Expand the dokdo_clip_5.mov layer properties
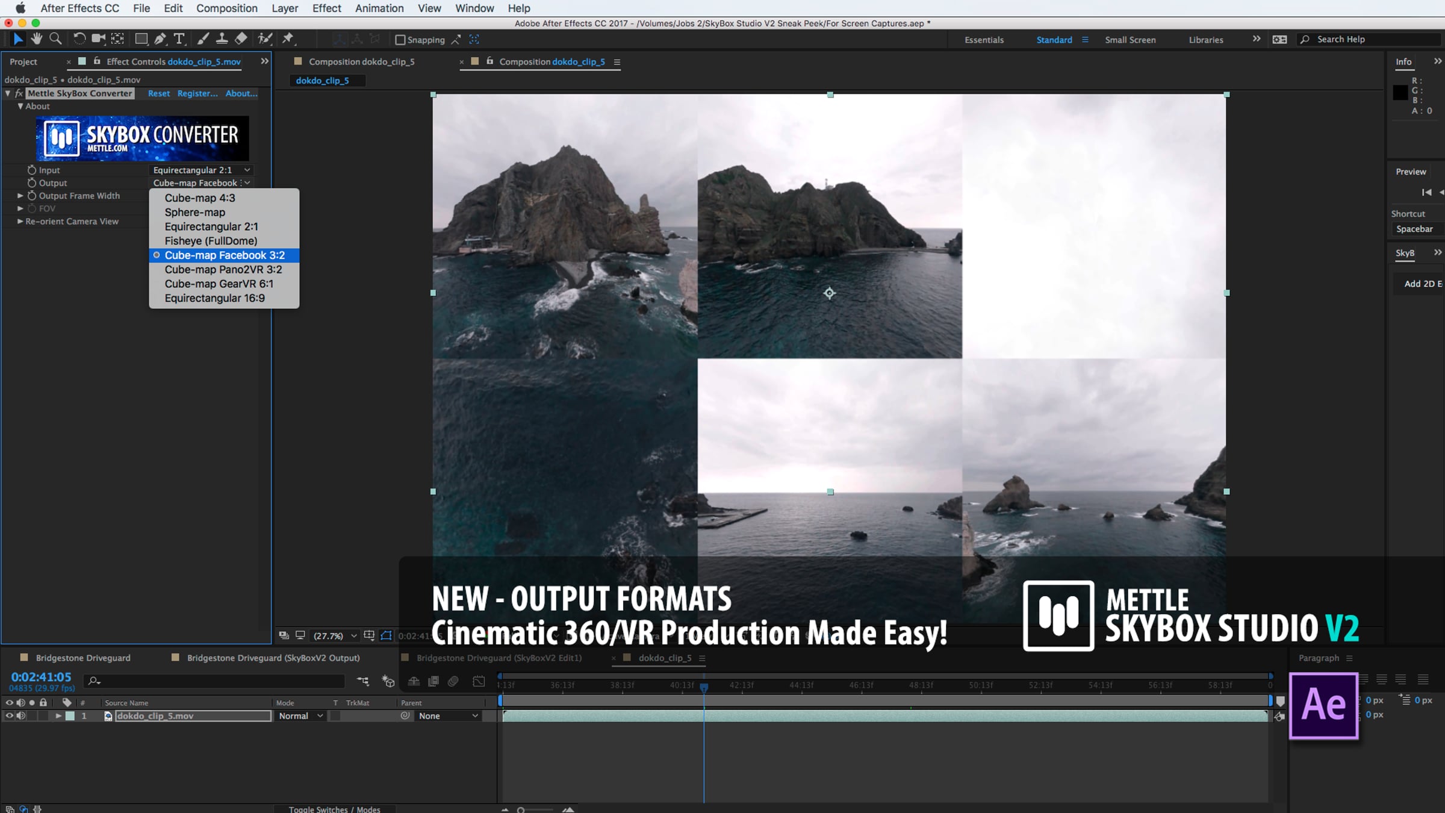Screen dimensions: 1445x813 [58, 715]
